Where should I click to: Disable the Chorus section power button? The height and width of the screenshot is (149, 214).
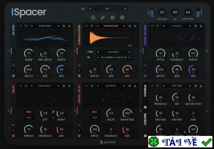145,107
